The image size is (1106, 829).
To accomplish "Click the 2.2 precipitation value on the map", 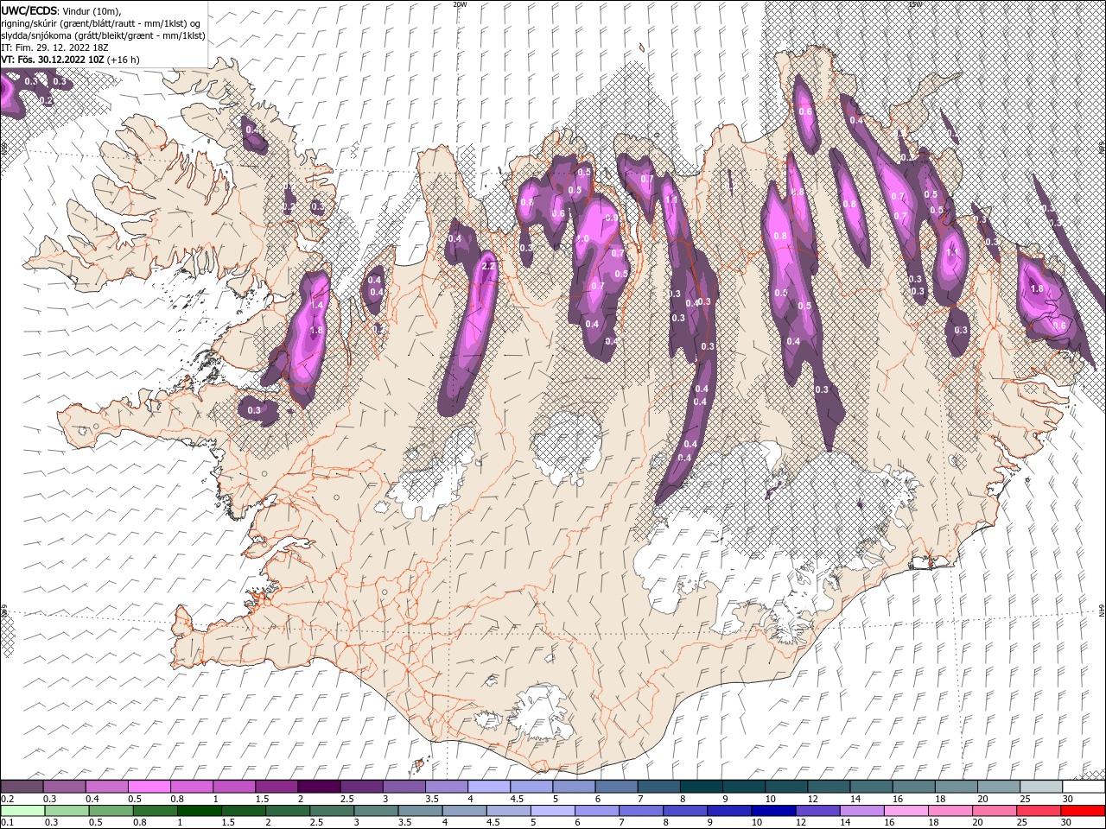I will pyautogui.click(x=488, y=266).
